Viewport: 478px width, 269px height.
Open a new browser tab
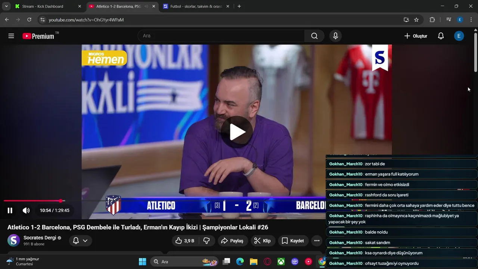[239, 6]
